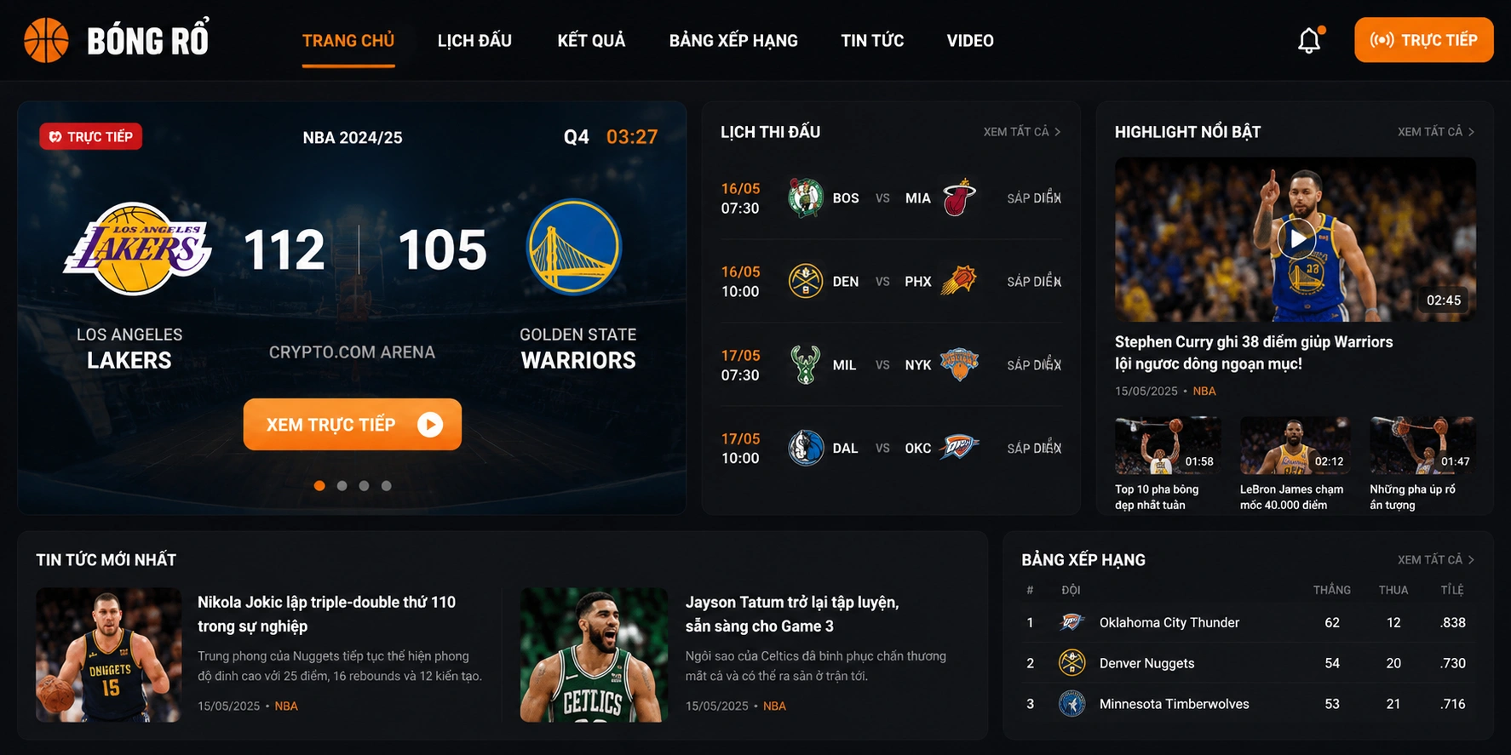1511x755 pixels.
Task: Select the MIL vs NYK match row
Action: [891, 364]
